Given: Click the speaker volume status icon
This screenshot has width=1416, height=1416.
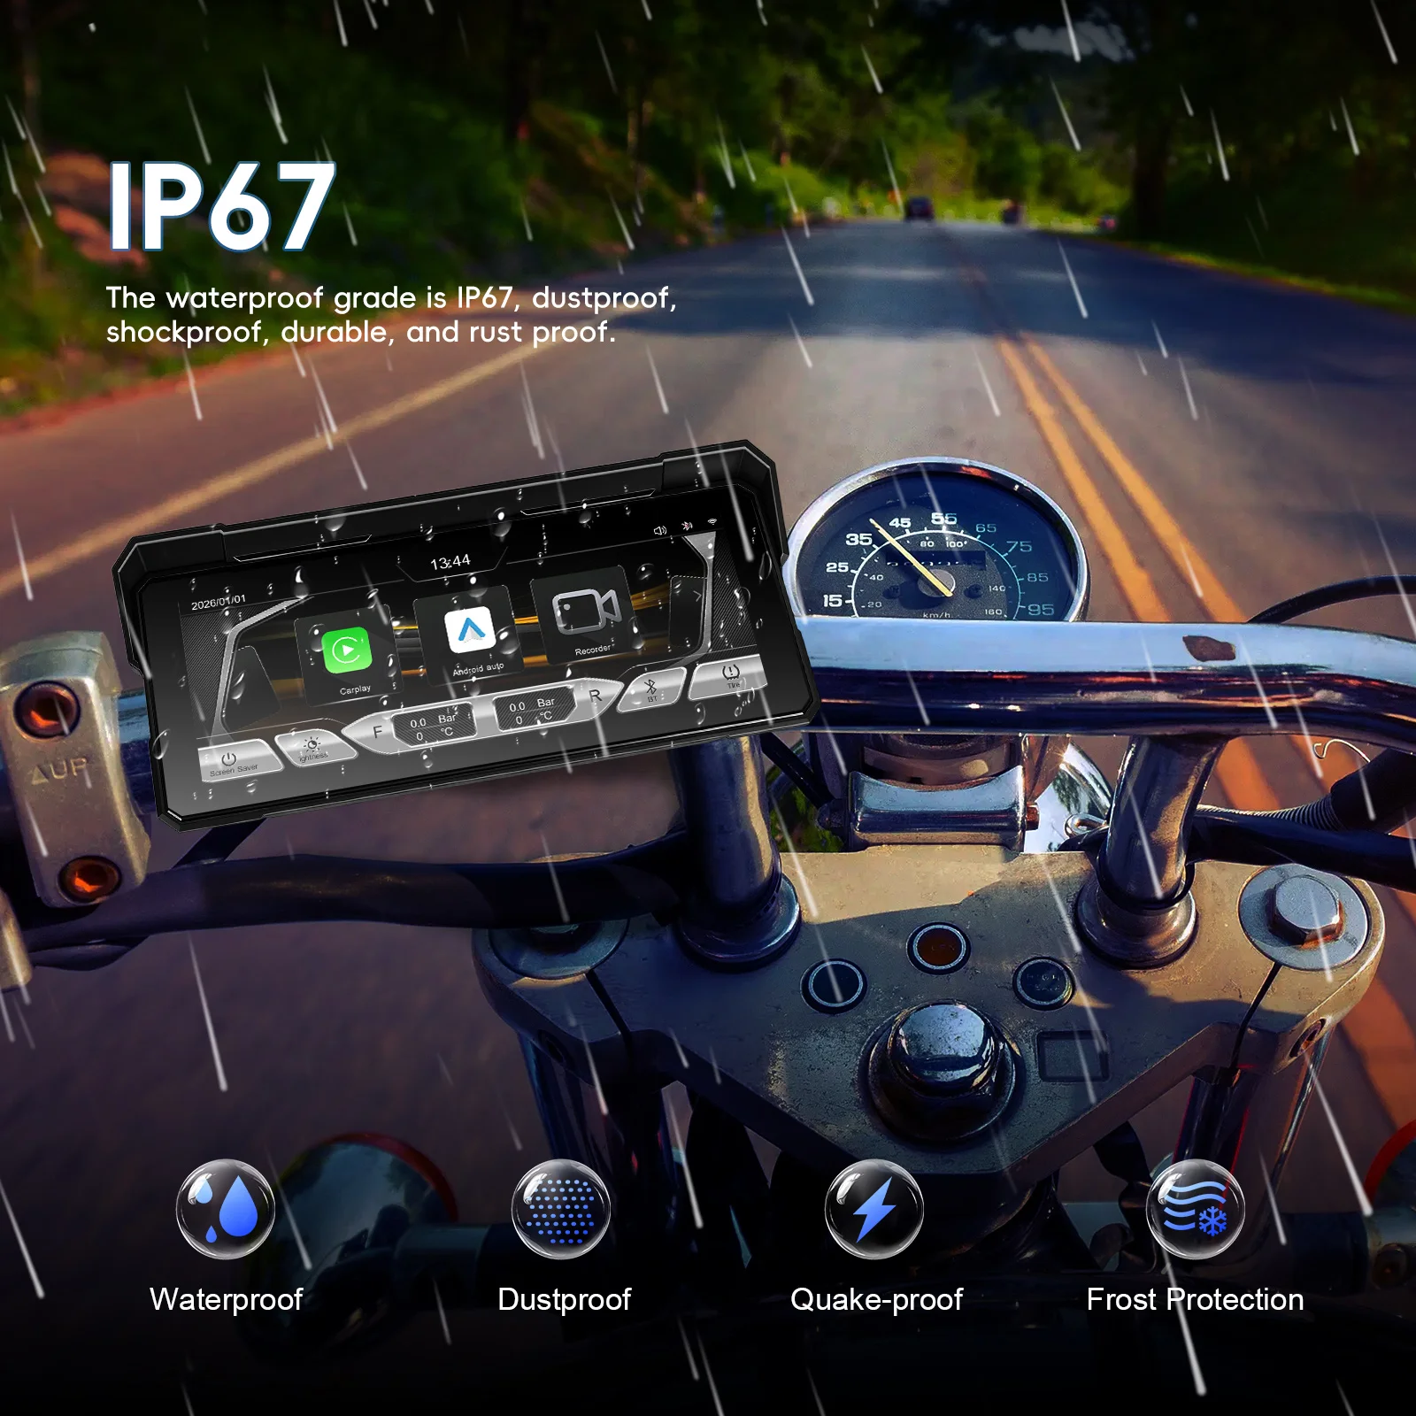Looking at the screenshot, I should point(659,531).
